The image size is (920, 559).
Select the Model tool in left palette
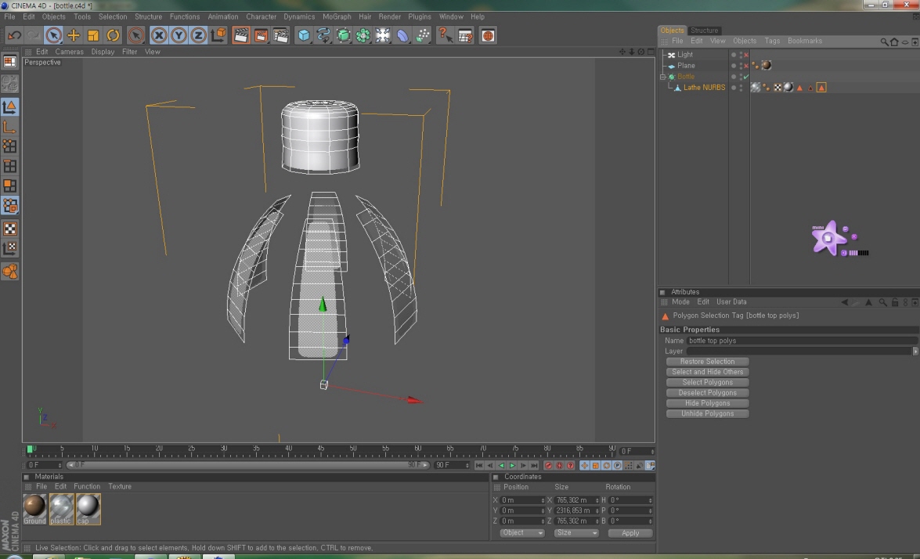click(x=10, y=106)
